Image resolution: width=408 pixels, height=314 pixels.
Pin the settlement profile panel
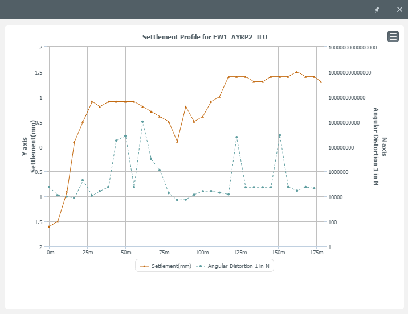(377, 10)
